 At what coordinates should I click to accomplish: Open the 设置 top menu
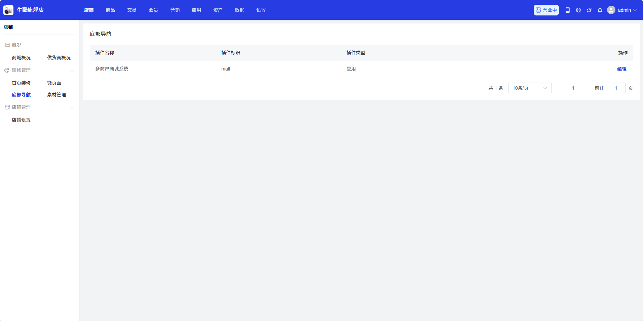261,10
